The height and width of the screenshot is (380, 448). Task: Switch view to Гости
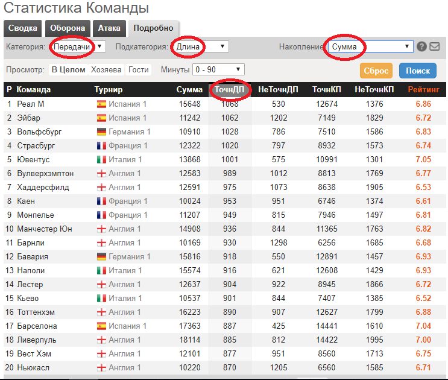tap(138, 69)
